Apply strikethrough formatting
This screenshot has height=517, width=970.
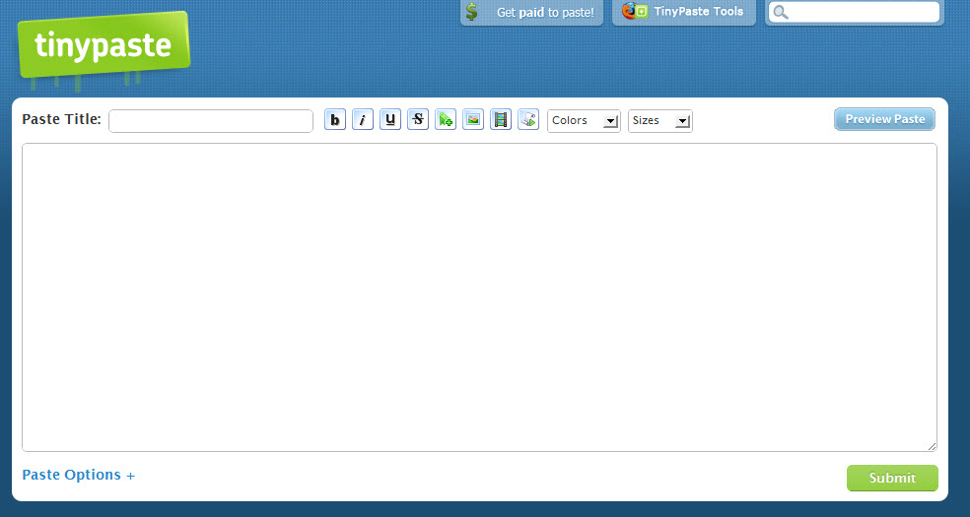pyautogui.click(x=418, y=120)
